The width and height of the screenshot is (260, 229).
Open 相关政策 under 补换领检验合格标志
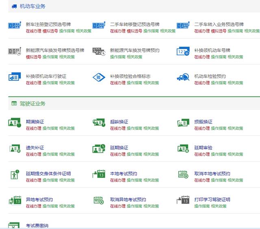click(x=151, y=83)
